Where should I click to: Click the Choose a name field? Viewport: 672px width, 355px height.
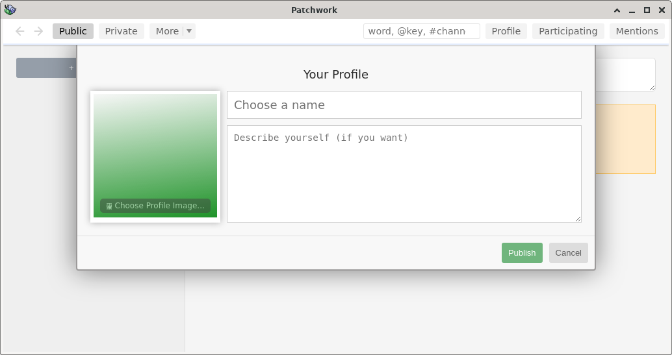pos(404,105)
